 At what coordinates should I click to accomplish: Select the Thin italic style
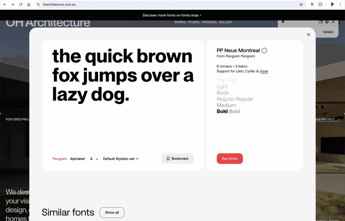point(232,80)
